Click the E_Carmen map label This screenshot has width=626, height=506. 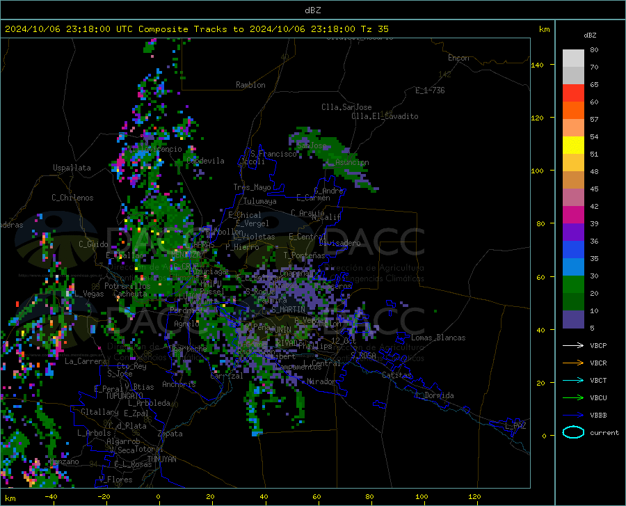(x=313, y=197)
